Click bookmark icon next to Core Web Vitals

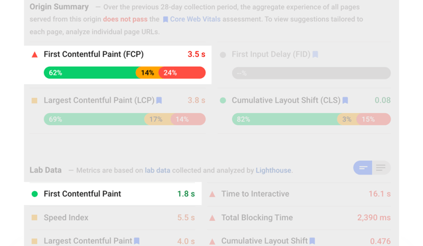coord(165,19)
